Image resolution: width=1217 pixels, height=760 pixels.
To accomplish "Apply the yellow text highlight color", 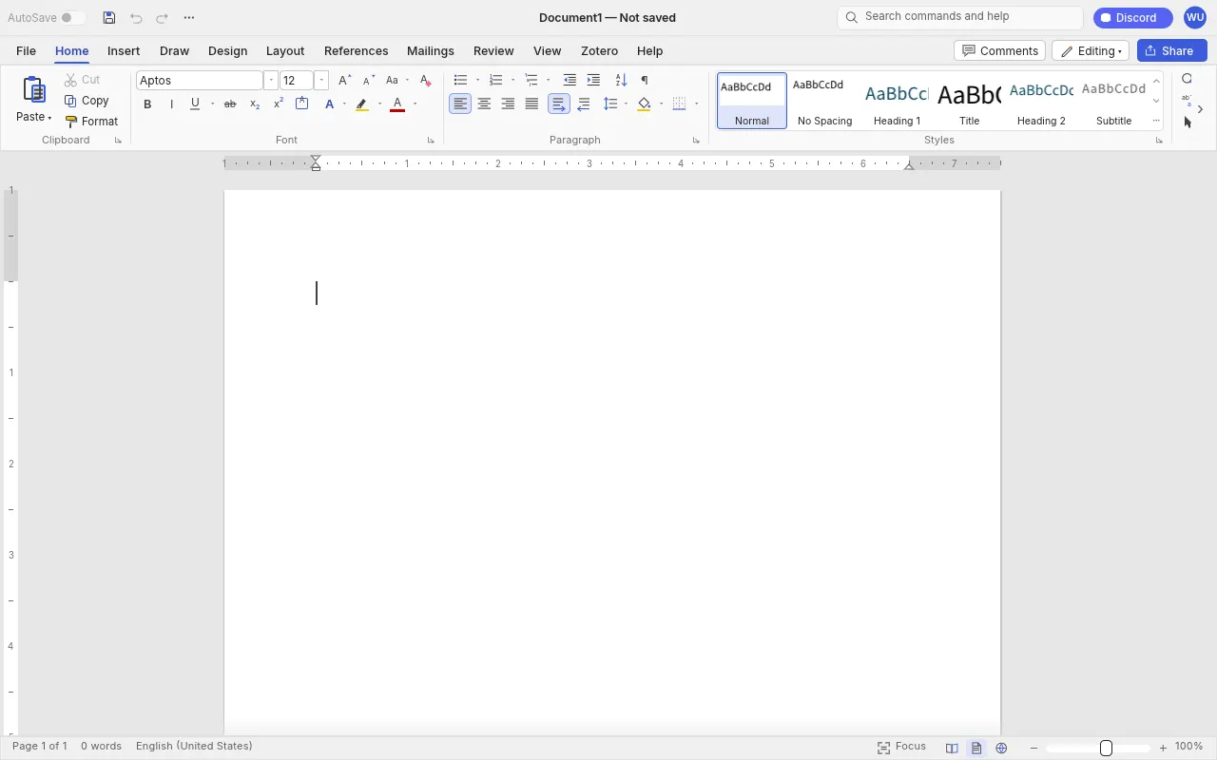I will [x=361, y=104].
